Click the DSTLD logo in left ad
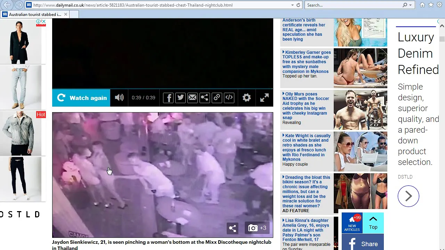The image size is (445, 250). pos(20,214)
